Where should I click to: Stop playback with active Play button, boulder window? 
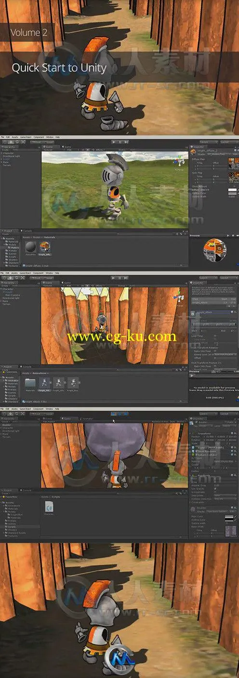click(114, 413)
